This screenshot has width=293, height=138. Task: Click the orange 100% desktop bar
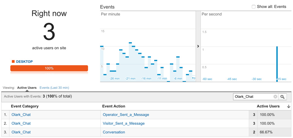49,68
